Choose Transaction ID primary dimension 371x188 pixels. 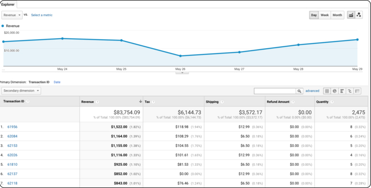pyautogui.click(x=39, y=82)
